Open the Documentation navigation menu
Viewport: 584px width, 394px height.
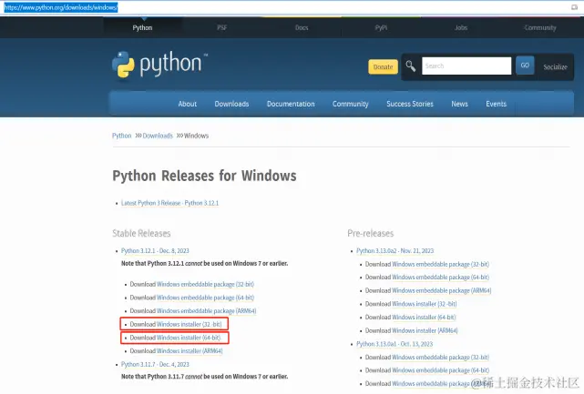click(x=291, y=104)
